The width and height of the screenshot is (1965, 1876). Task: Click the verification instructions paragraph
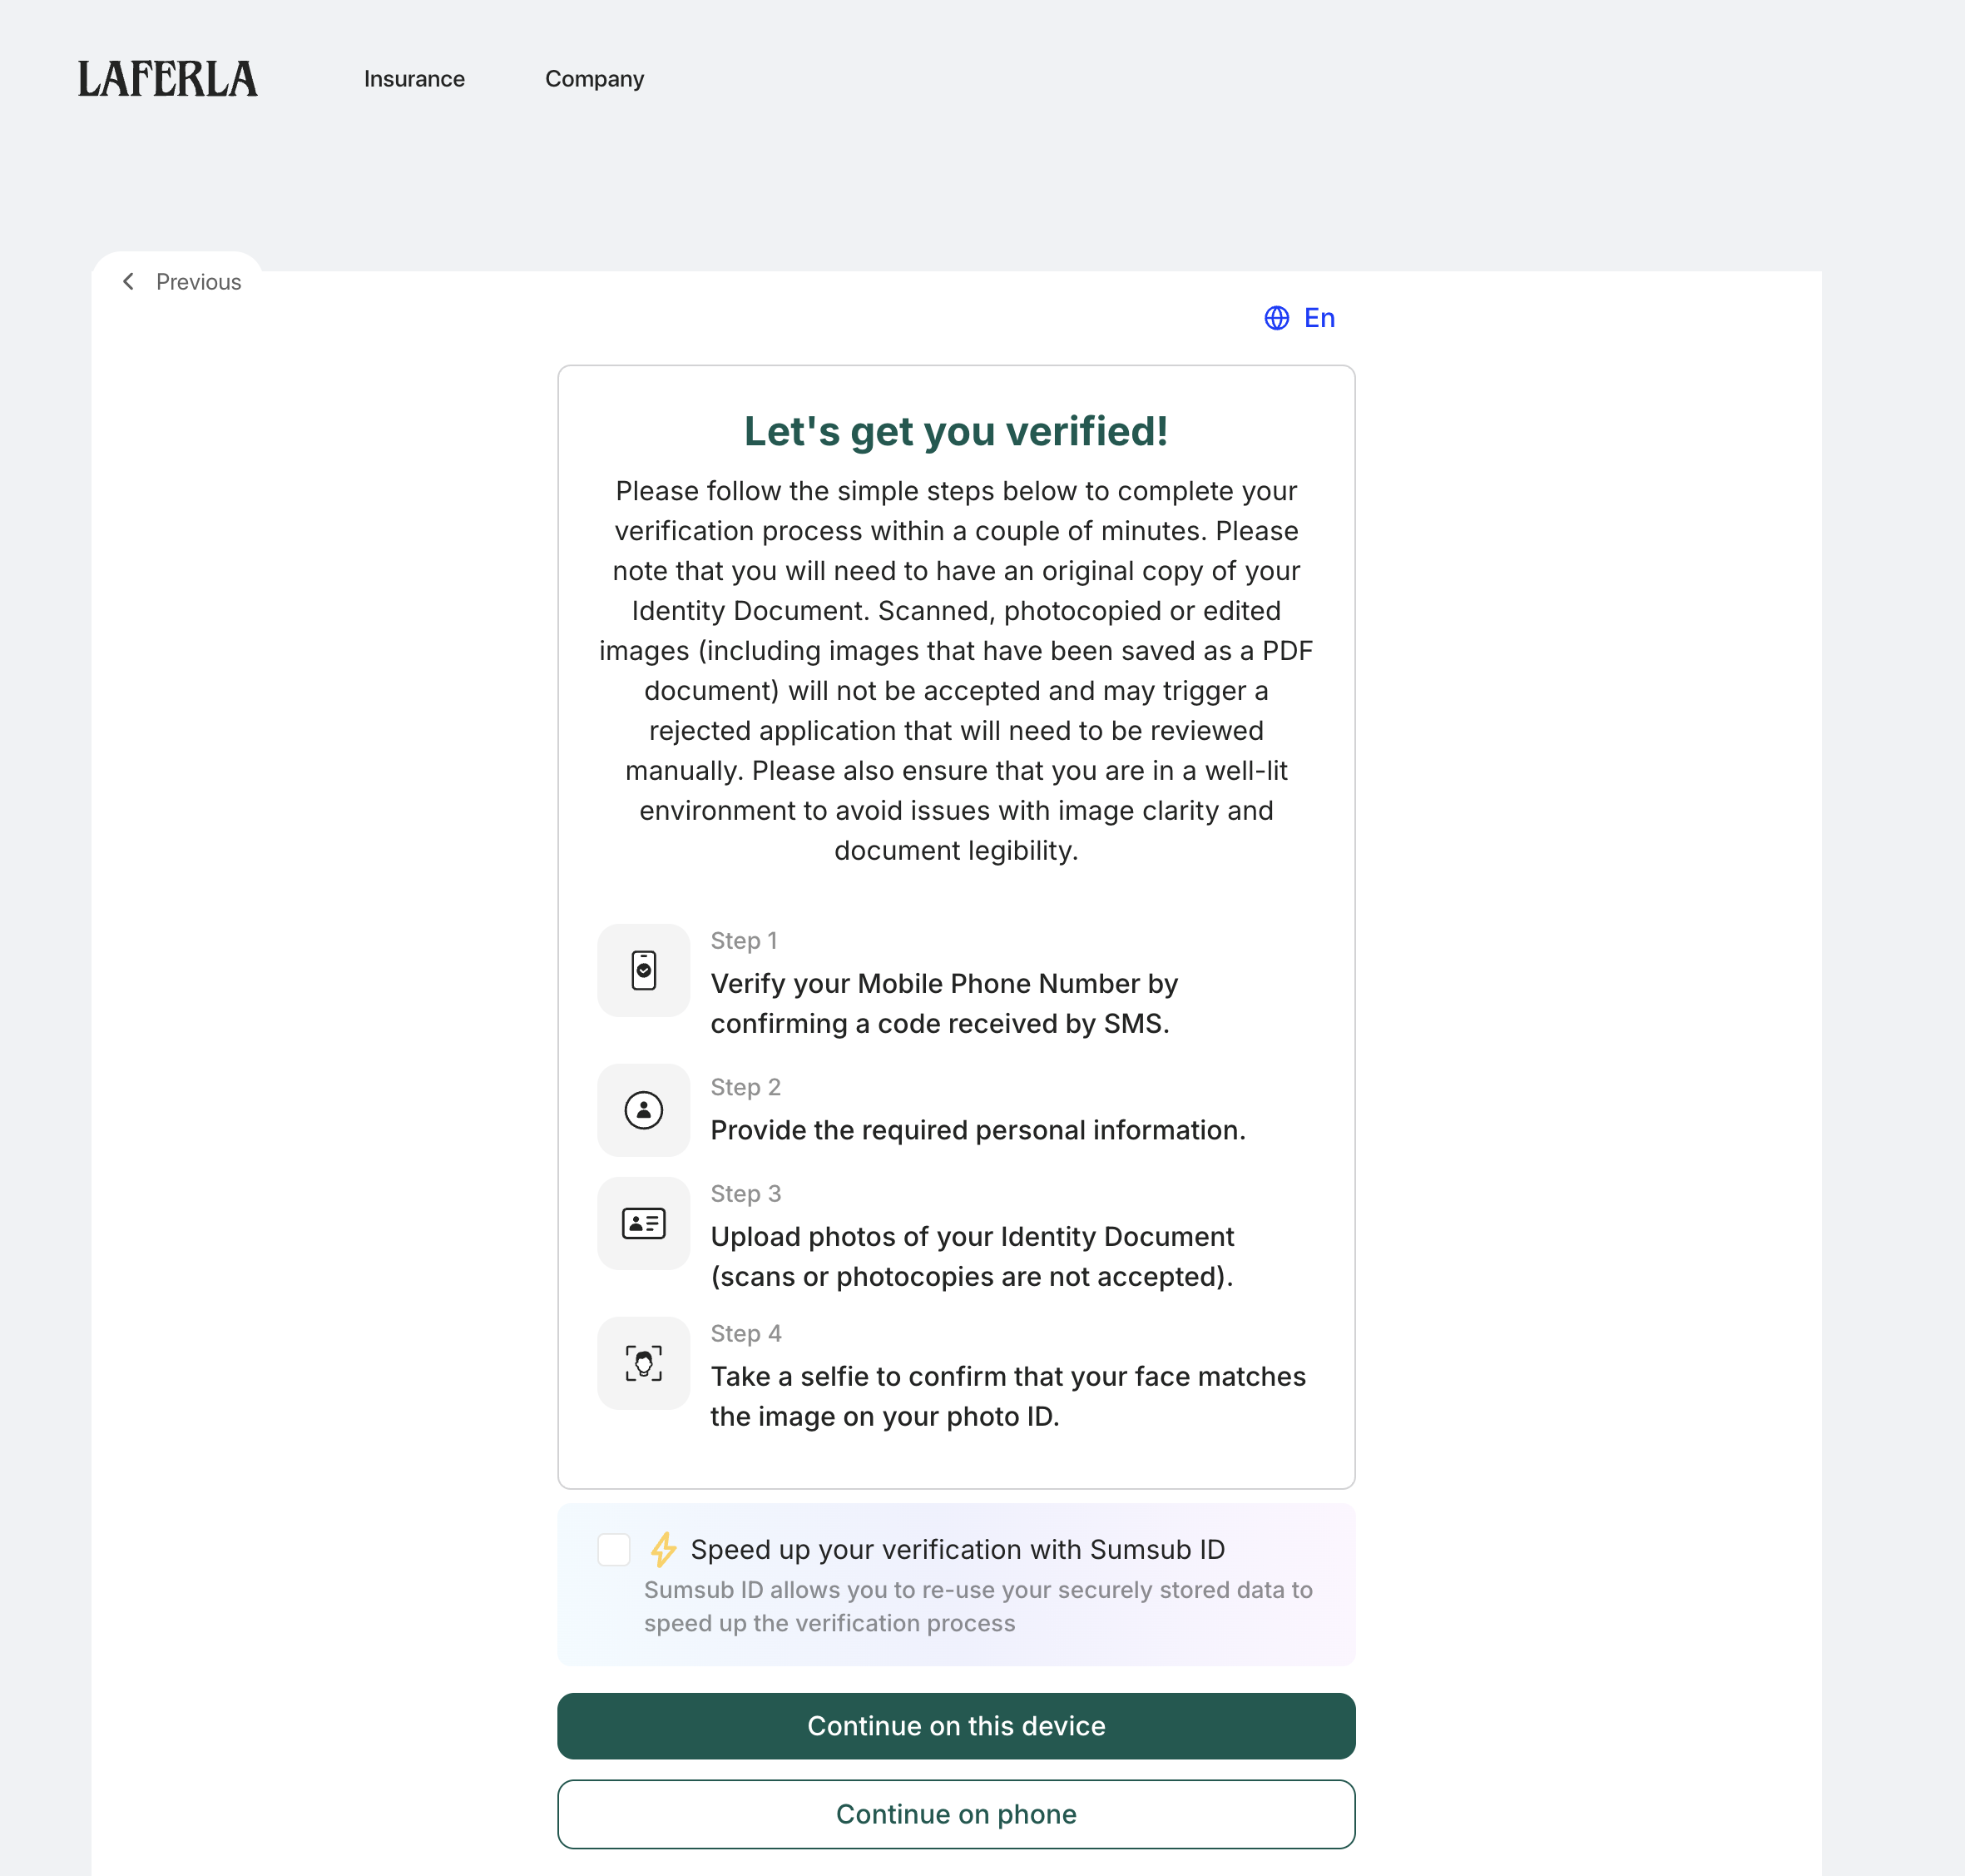pos(956,670)
